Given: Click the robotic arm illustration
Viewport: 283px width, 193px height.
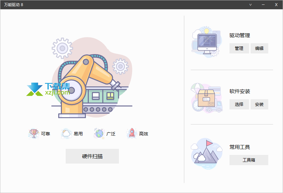Looking at the screenshot, I should pos(92,78).
